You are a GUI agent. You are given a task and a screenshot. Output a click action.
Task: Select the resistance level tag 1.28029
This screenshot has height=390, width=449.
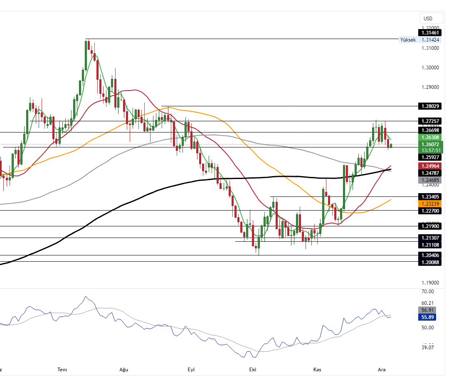pos(429,106)
